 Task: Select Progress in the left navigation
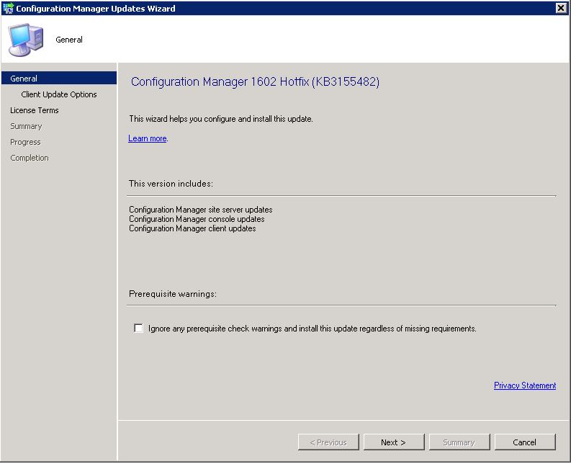point(25,142)
